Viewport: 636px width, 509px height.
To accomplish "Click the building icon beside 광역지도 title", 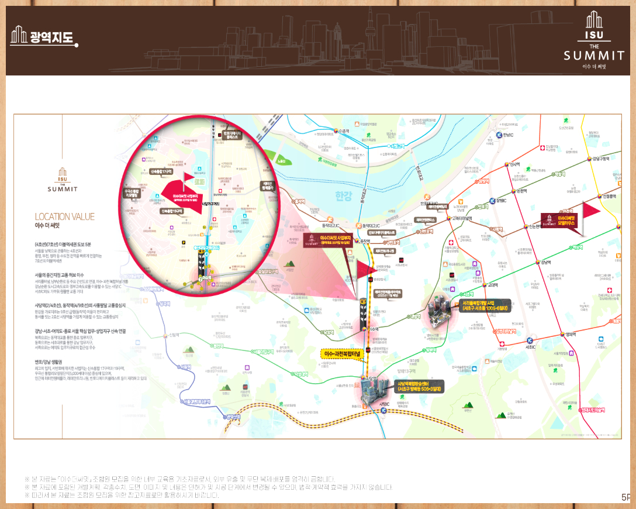I will click(19, 35).
